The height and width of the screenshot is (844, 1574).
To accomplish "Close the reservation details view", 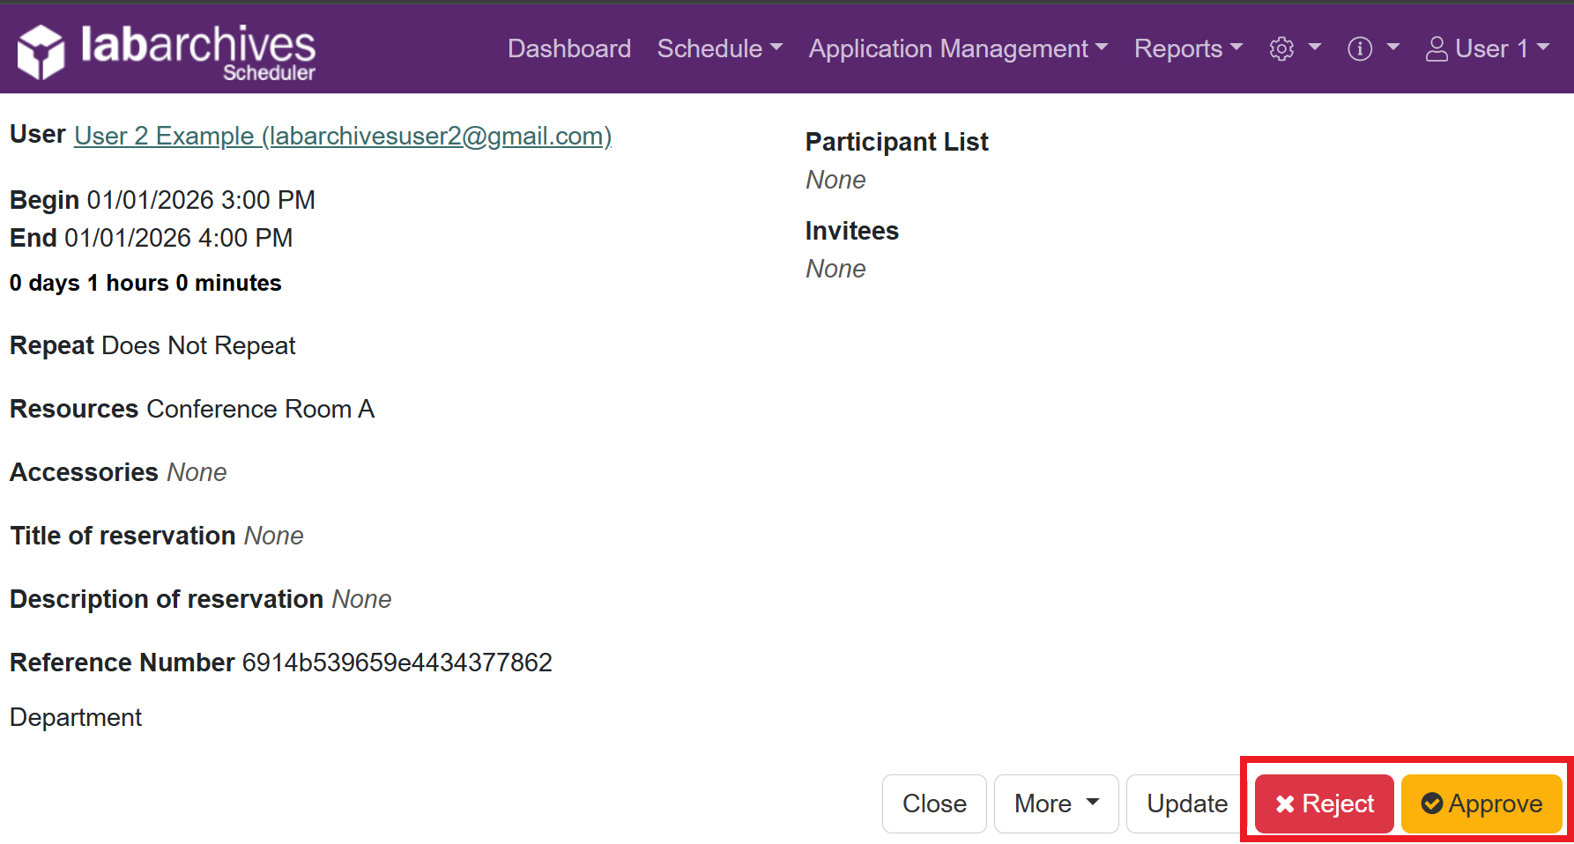I will coord(933,803).
